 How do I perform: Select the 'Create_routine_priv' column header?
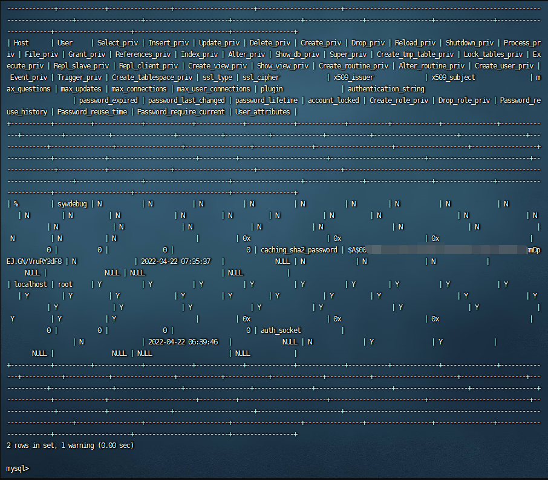coord(353,66)
